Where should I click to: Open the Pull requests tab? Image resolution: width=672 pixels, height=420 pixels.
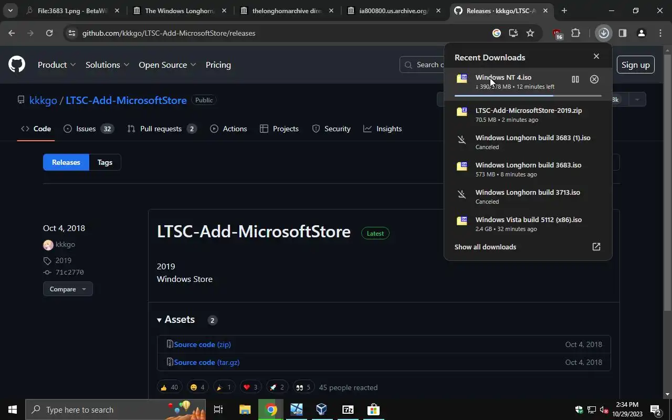pyautogui.click(x=162, y=129)
